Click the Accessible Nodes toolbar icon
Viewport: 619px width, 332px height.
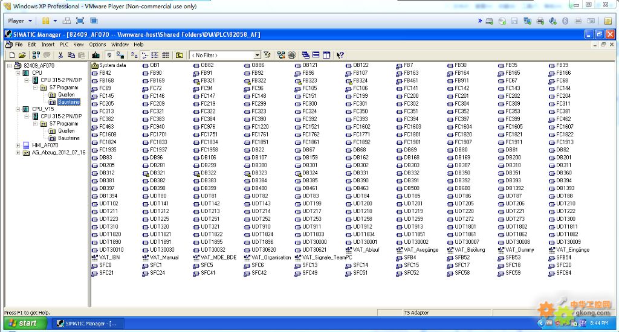(x=36, y=55)
